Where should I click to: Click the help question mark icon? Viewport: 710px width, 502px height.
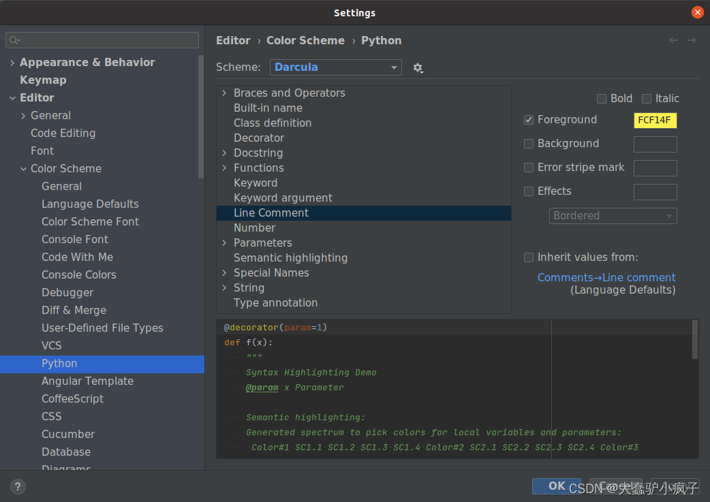(x=17, y=486)
